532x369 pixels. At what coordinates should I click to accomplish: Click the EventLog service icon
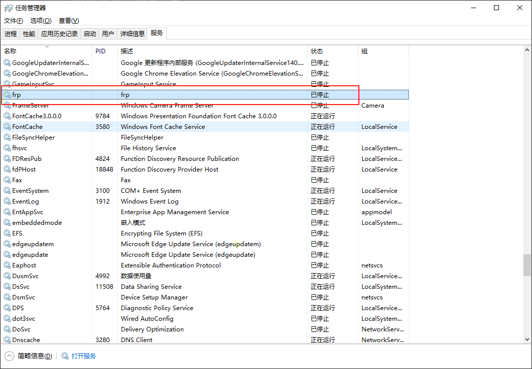7,201
